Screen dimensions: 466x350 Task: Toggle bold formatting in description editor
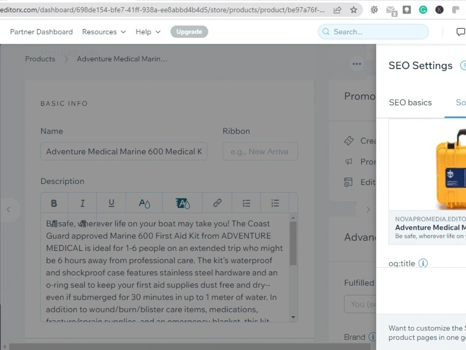[54, 203]
